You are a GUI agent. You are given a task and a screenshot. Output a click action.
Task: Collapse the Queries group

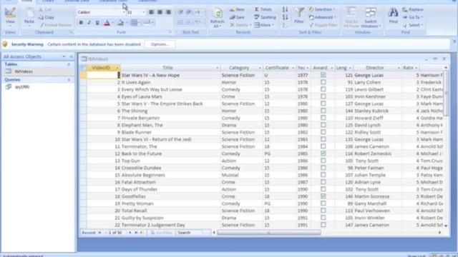click(69, 79)
